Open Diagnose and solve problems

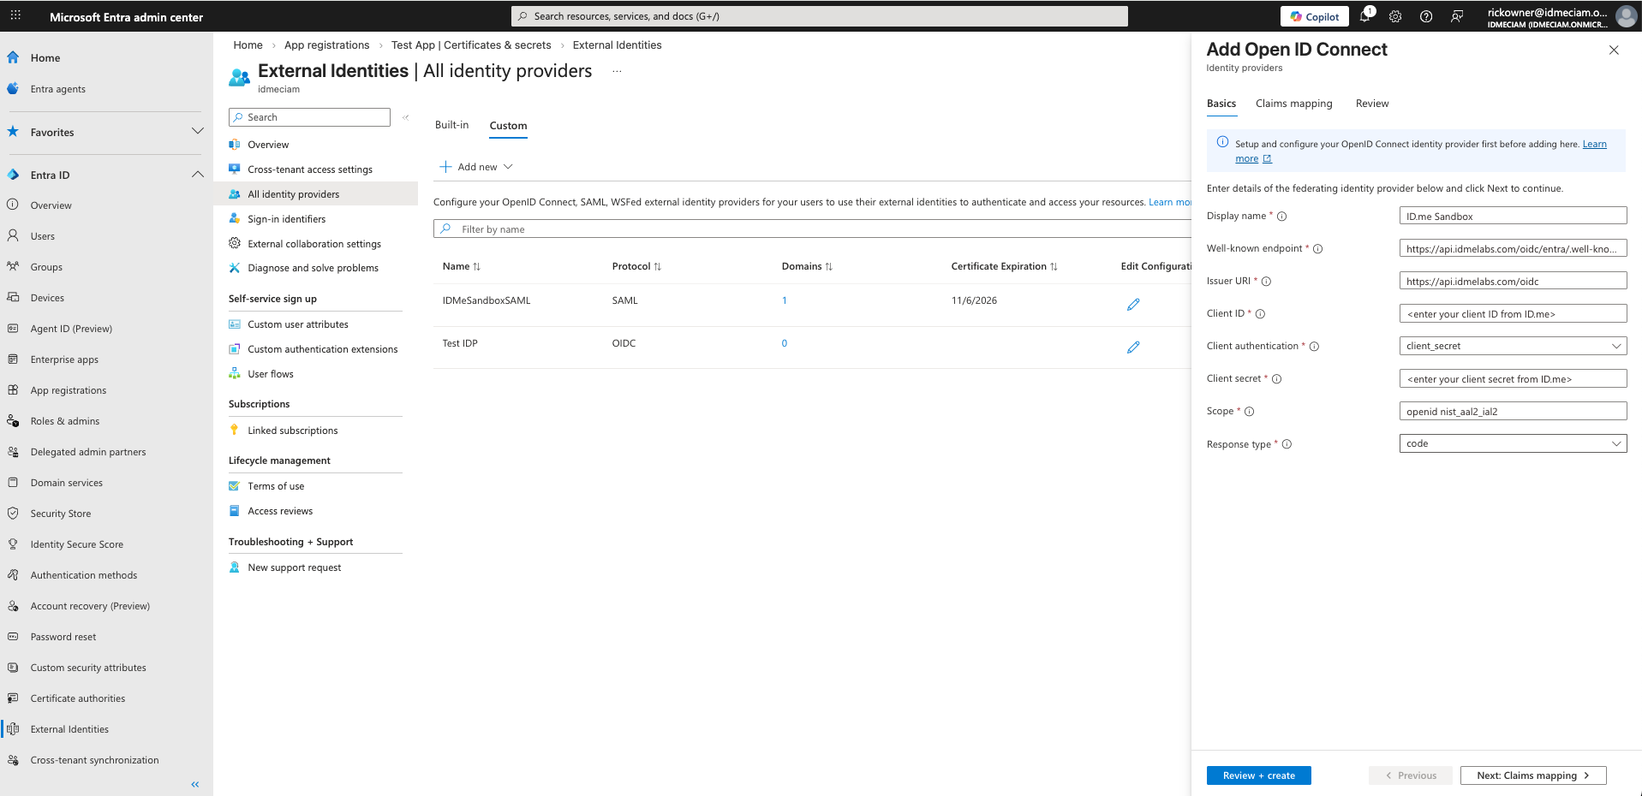[313, 267]
